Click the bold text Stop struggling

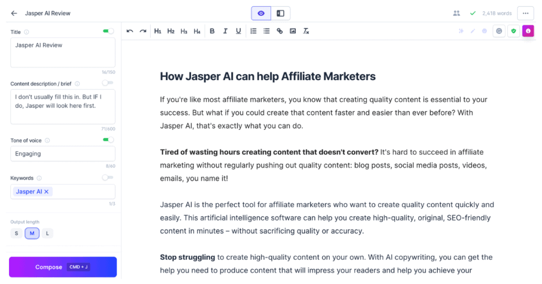pos(187,258)
